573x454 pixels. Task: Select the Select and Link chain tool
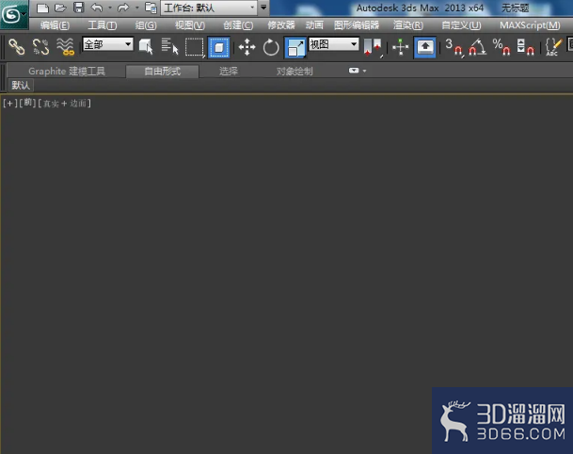click(x=17, y=47)
